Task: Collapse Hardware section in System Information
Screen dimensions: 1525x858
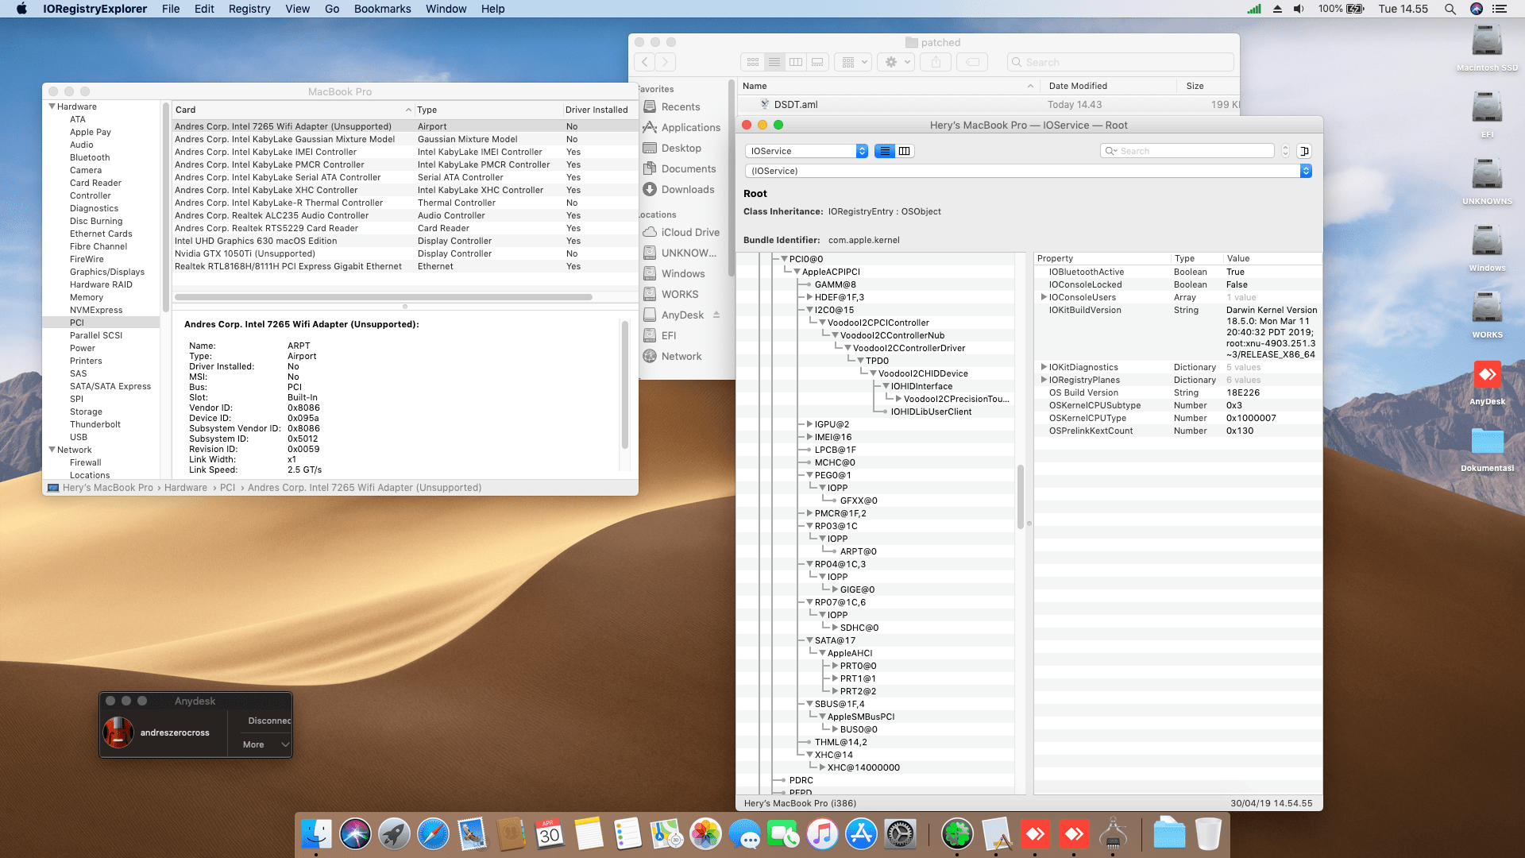Action: pyautogui.click(x=52, y=106)
